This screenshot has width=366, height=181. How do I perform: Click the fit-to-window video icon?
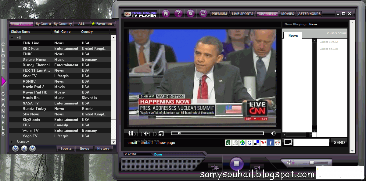(146, 133)
